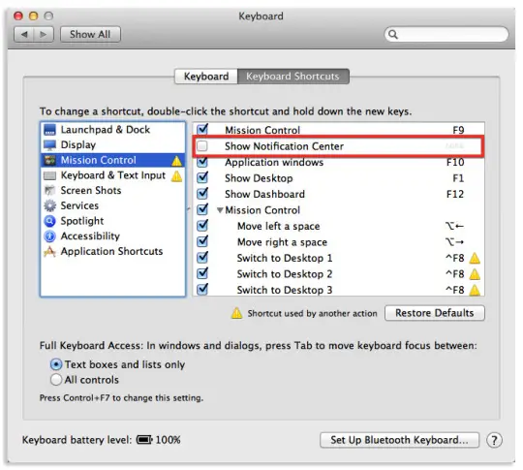Screen dimensions: 523x470
Task: Uncheck the Show Dashboard shortcut
Action: 202,194
